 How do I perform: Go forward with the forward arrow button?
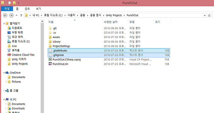(11, 15)
